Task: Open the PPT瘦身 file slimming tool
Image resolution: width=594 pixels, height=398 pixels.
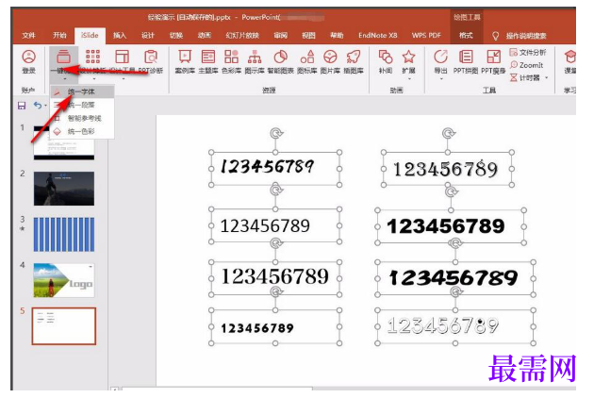Action: pos(493,61)
